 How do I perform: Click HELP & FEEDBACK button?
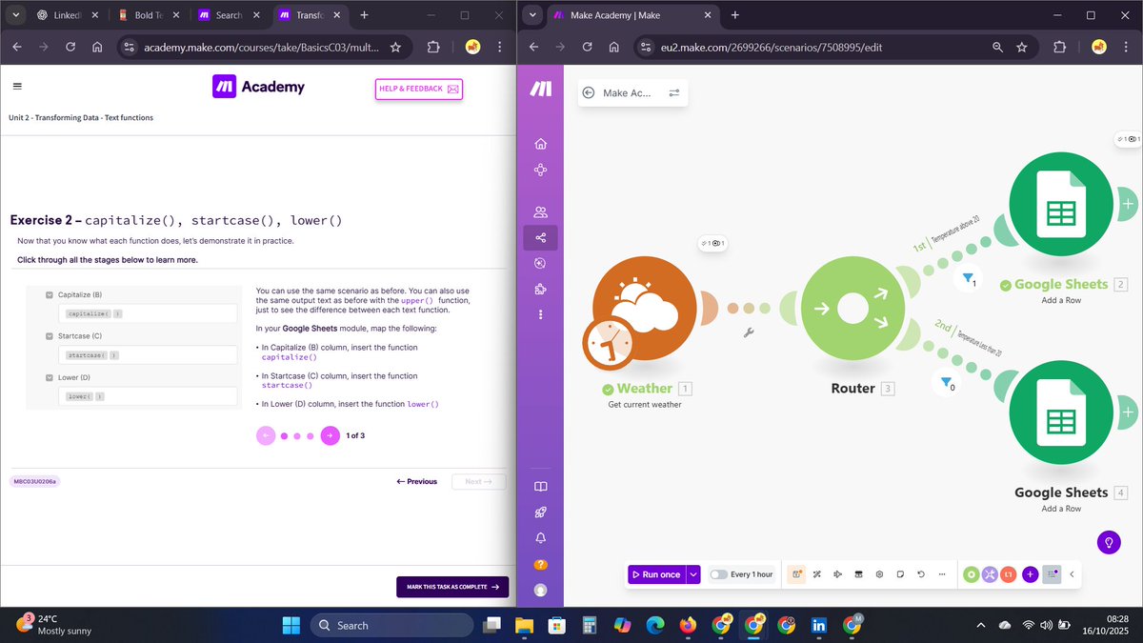point(419,89)
